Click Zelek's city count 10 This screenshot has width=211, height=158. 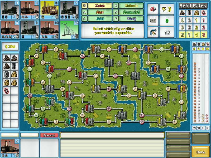pos(84,6)
